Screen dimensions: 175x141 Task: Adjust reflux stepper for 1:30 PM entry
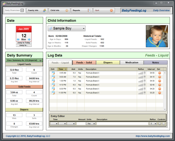[x=145, y=81]
